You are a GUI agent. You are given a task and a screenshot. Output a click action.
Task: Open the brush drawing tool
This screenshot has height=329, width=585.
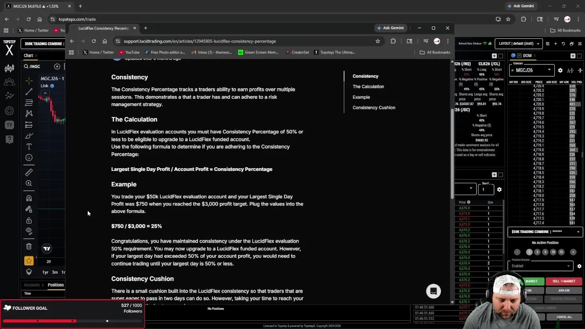(x=29, y=136)
